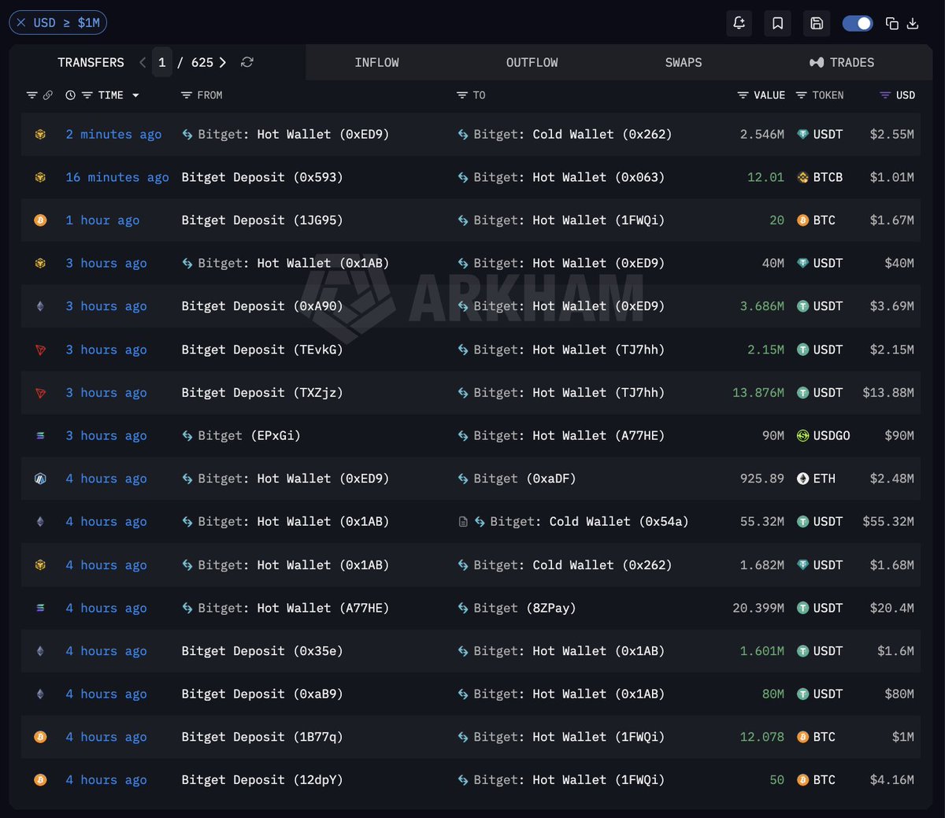This screenshot has width=945, height=818.
Task: Switch to the INFLOW tab
Action: click(376, 62)
